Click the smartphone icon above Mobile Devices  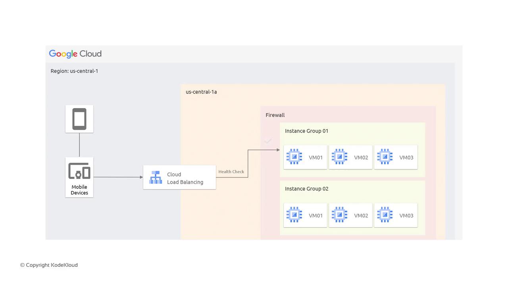pos(79,119)
